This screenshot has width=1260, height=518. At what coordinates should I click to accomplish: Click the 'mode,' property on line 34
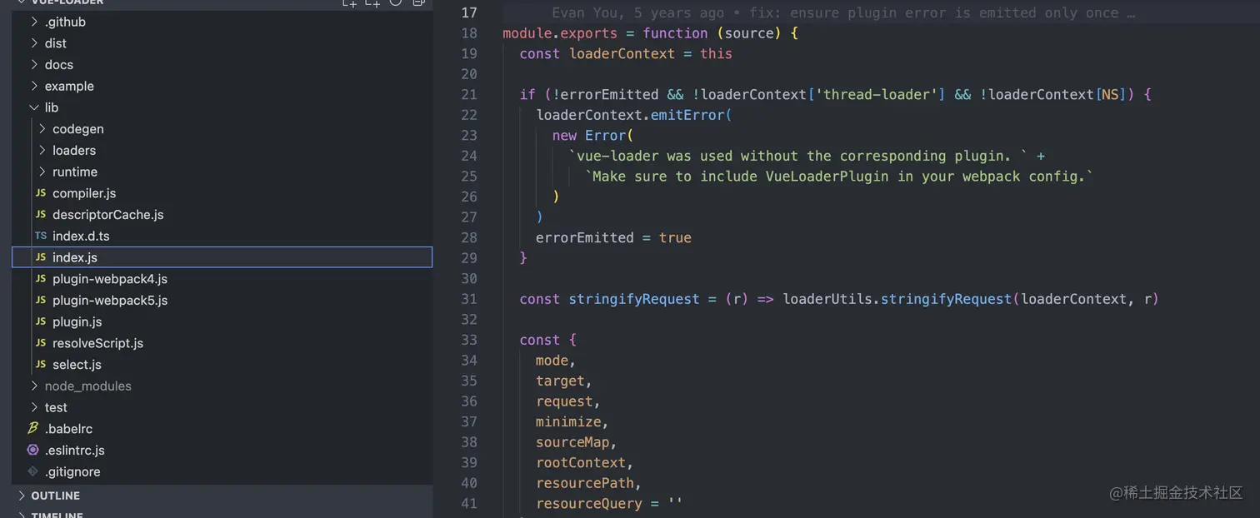pyautogui.click(x=556, y=361)
